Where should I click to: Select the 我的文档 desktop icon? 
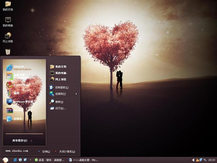[x=8, y=6]
